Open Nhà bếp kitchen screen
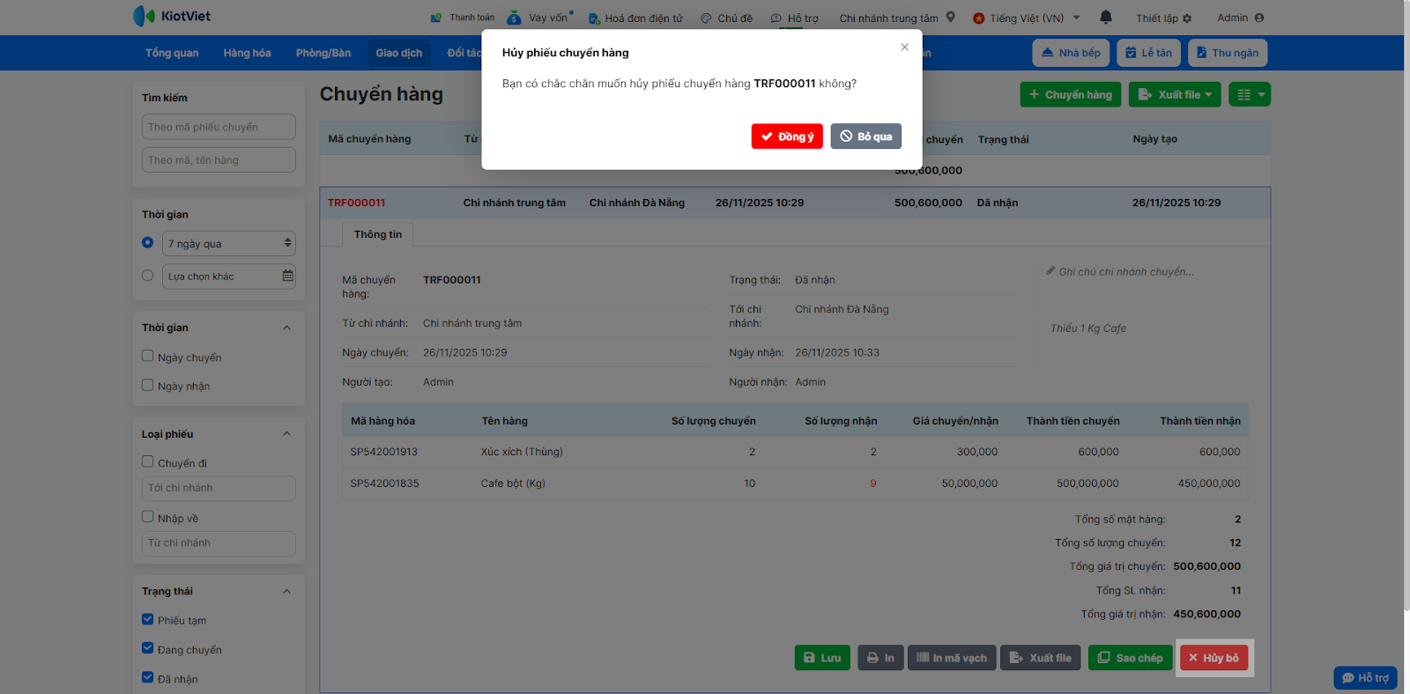The width and height of the screenshot is (1410, 694). [x=1071, y=53]
